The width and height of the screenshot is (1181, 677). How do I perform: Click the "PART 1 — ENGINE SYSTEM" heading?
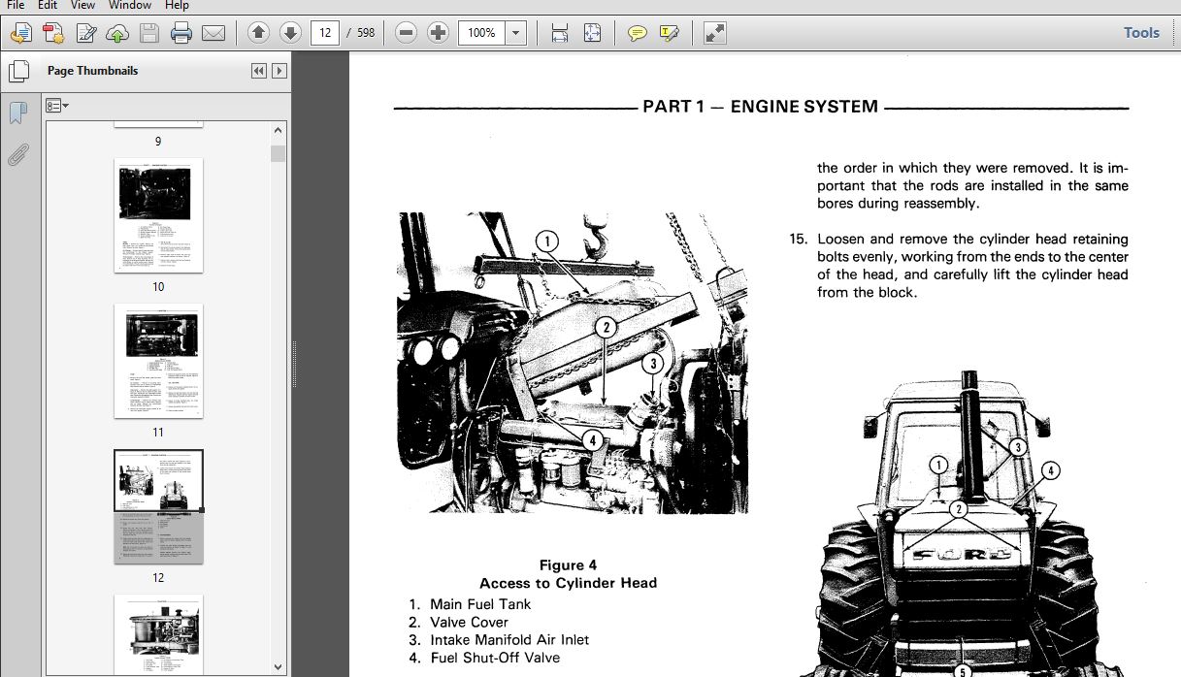760,107
